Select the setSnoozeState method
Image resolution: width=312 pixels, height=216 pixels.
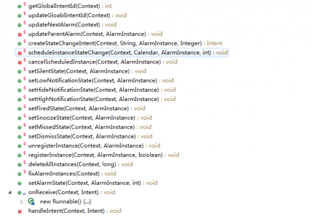tap(90, 118)
